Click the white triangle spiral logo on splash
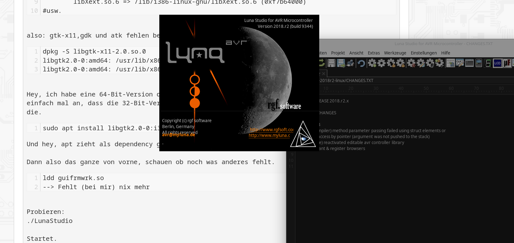Viewport: 514px width, 243px height. tap(303, 134)
